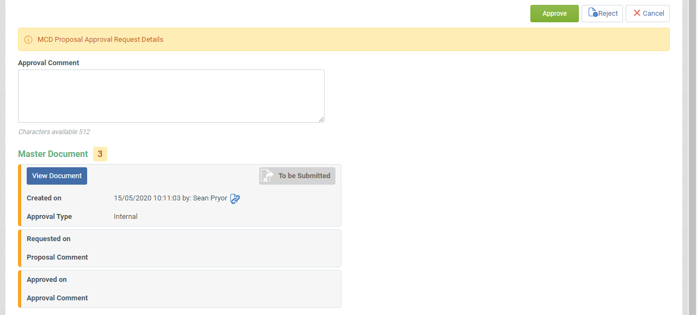This screenshot has height=315, width=697.
Task: Click the green Approve button
Action: click(x=554, y=14)
